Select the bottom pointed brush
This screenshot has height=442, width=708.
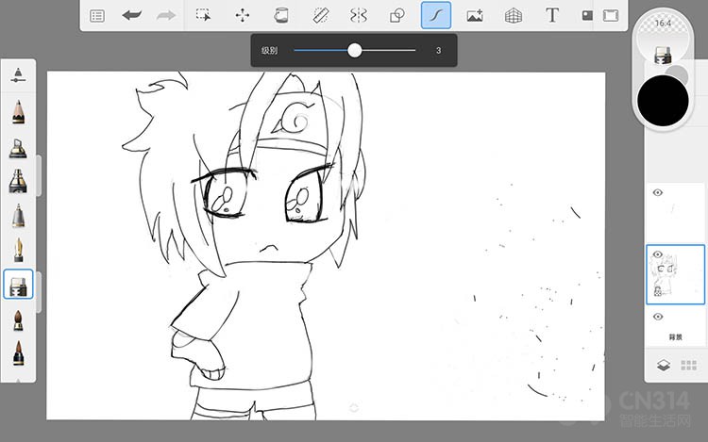click(x=18, y=352)
